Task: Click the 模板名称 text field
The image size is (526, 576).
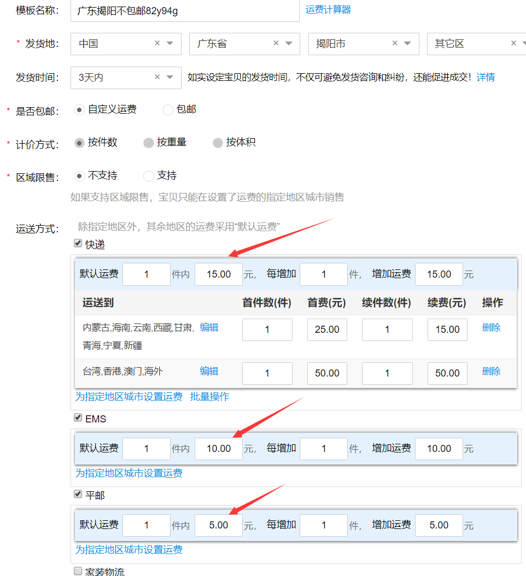Action: [x=185, y=11]
